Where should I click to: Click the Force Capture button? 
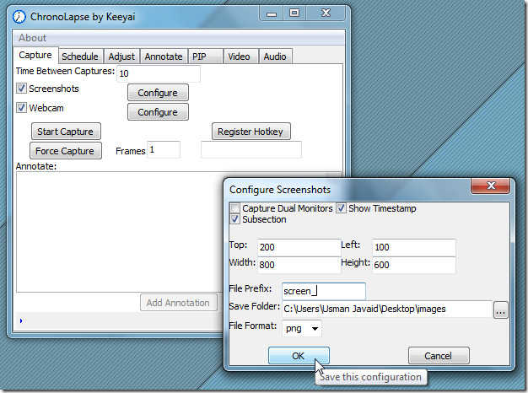65,150
